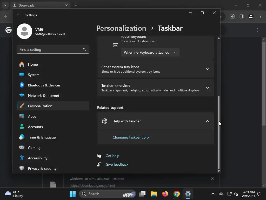Viewport: 266px width, 200px height.
Task: Click the Settings scrollbar down arrow
Action: click(219, 171)
